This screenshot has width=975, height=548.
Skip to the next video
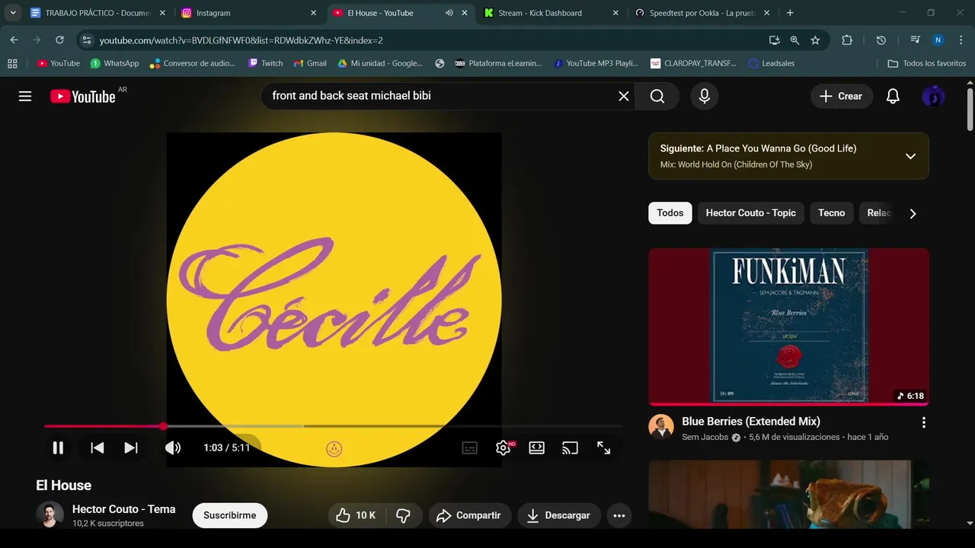(x=131, y=448)
